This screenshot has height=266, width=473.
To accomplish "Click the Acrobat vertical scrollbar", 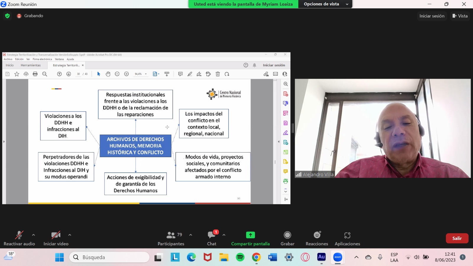I will [x=275, y=142].
